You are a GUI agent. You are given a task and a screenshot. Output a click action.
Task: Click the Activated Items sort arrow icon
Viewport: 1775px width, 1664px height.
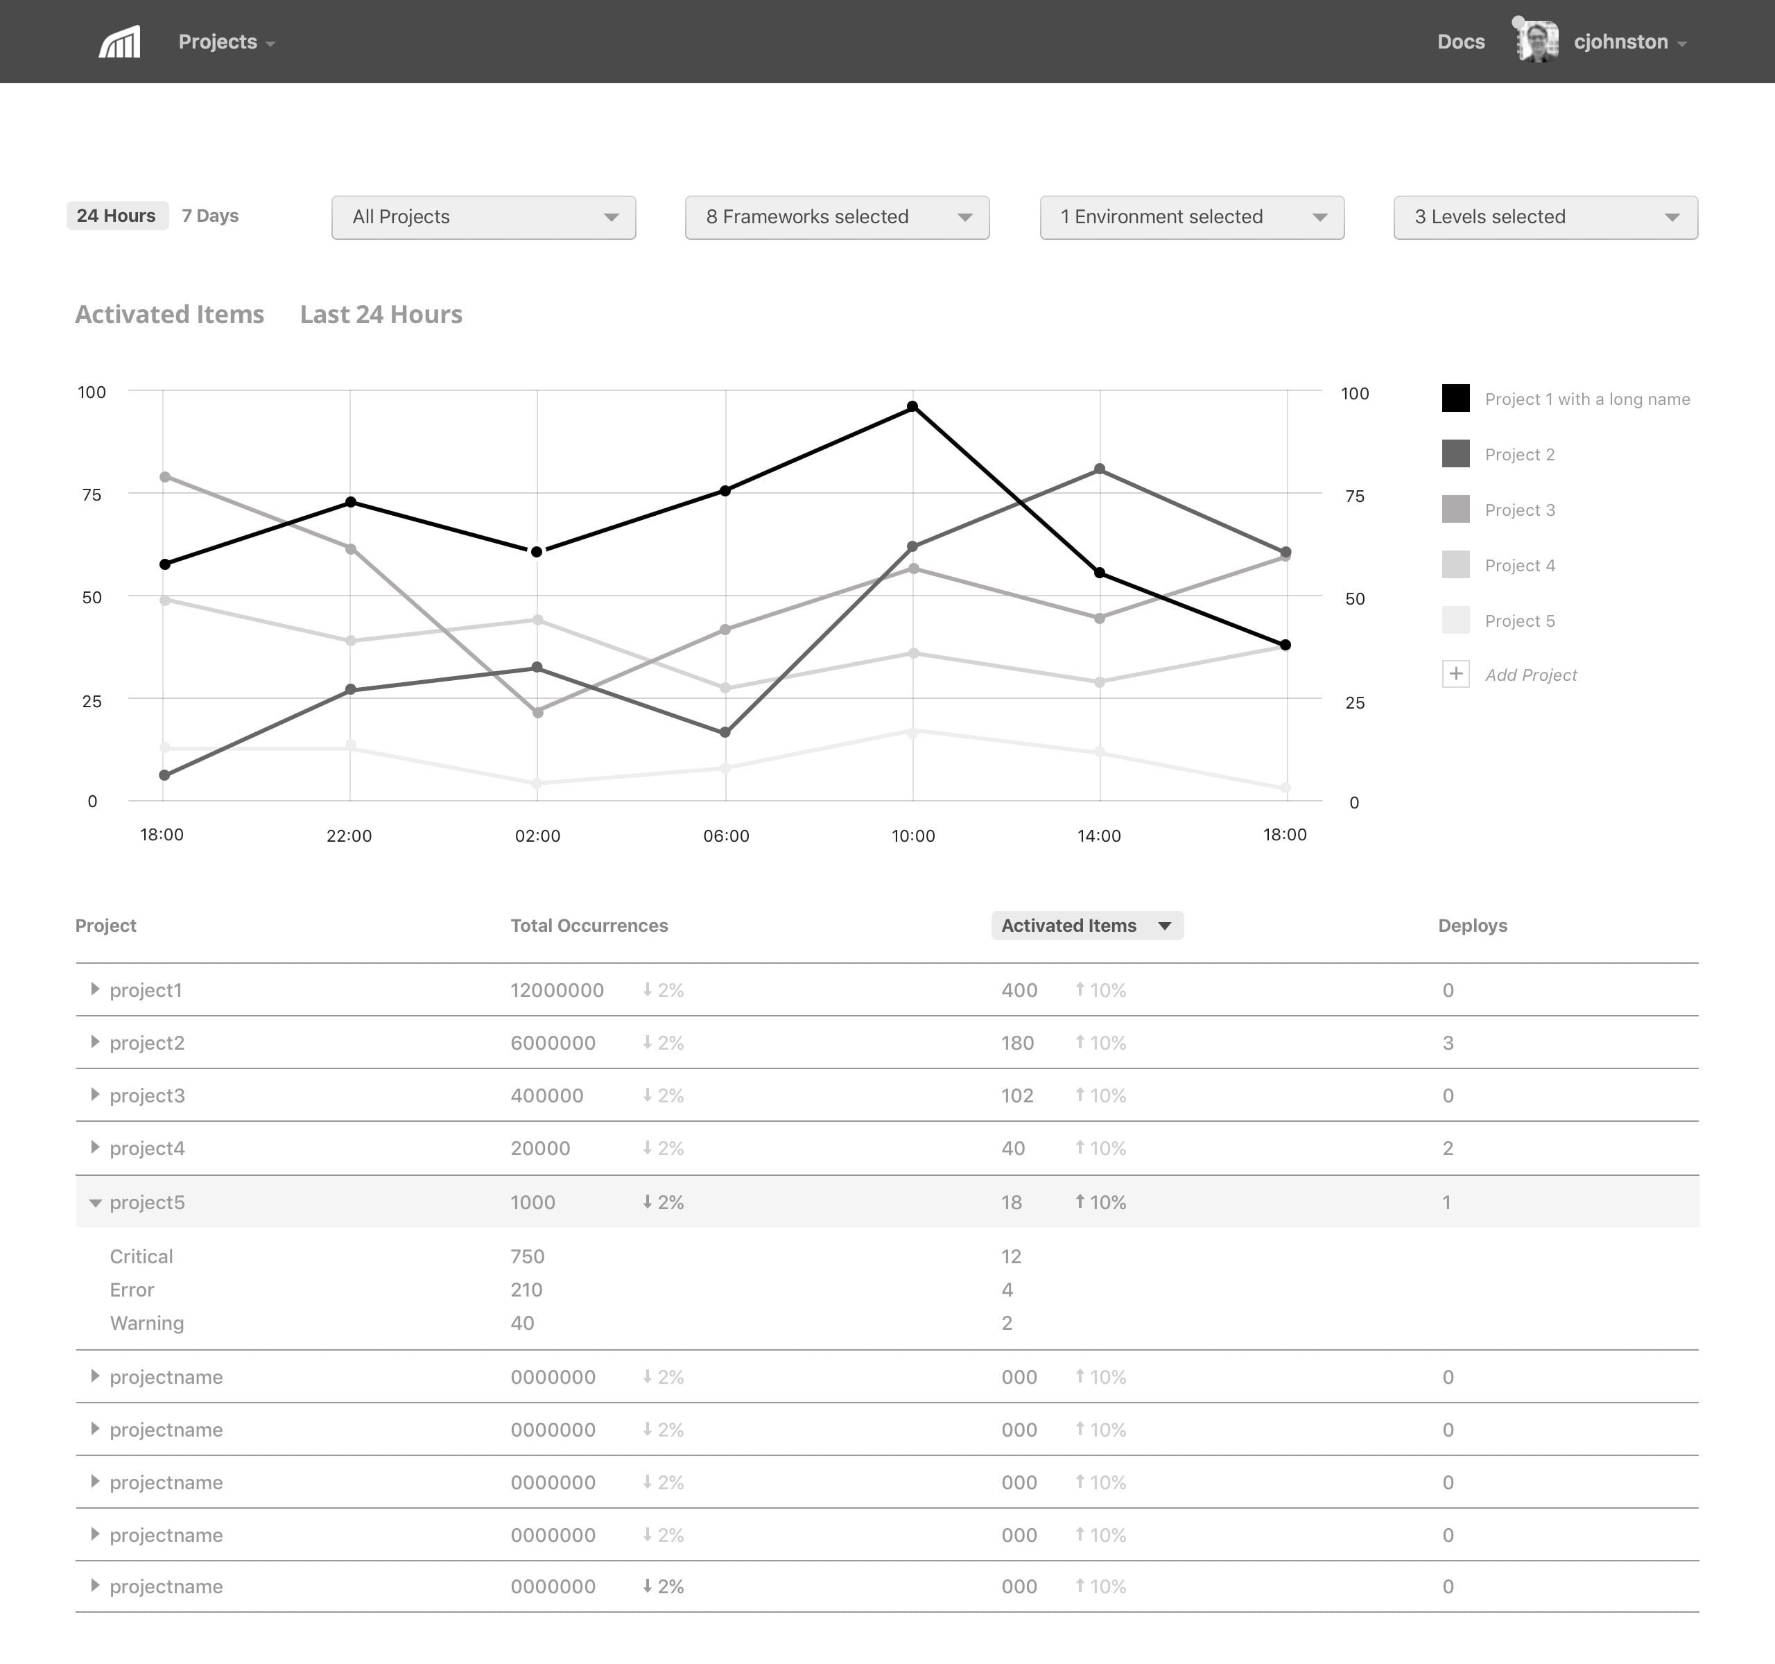[x=1164, y=926]
